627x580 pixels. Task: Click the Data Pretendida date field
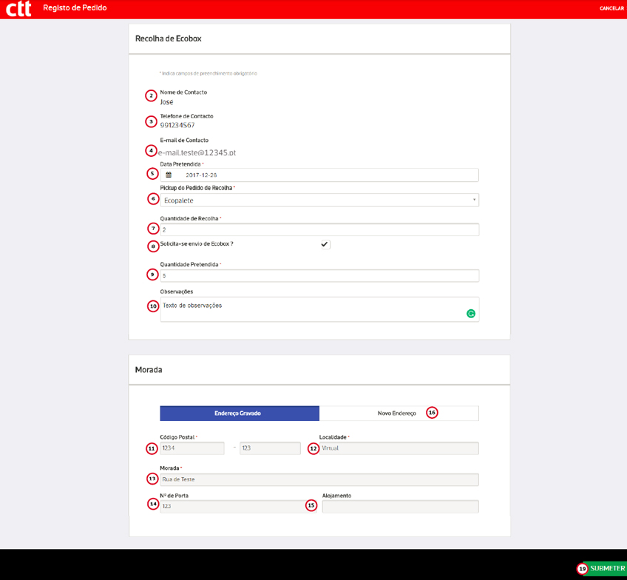(325, 175)
